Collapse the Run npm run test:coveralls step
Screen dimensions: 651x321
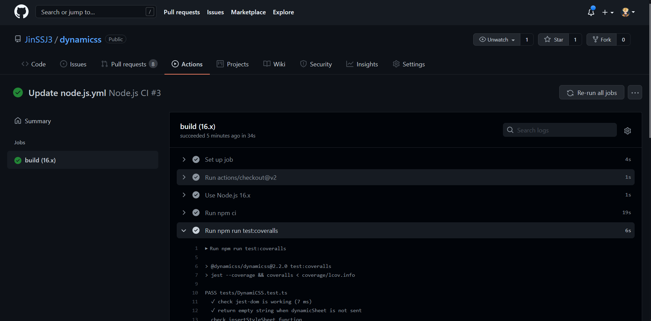point(184,230)
